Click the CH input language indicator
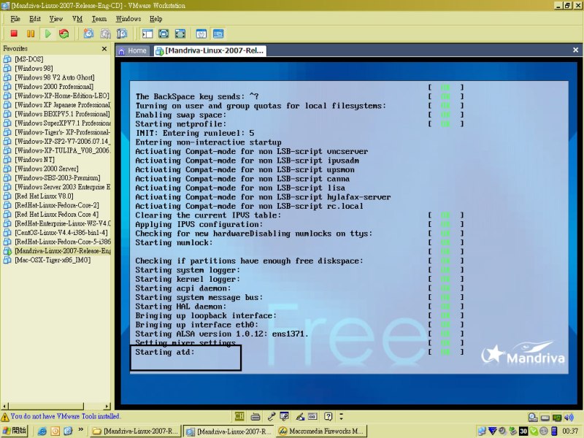The height and width of the screenshot is (438, 584). tap(239, 416)
